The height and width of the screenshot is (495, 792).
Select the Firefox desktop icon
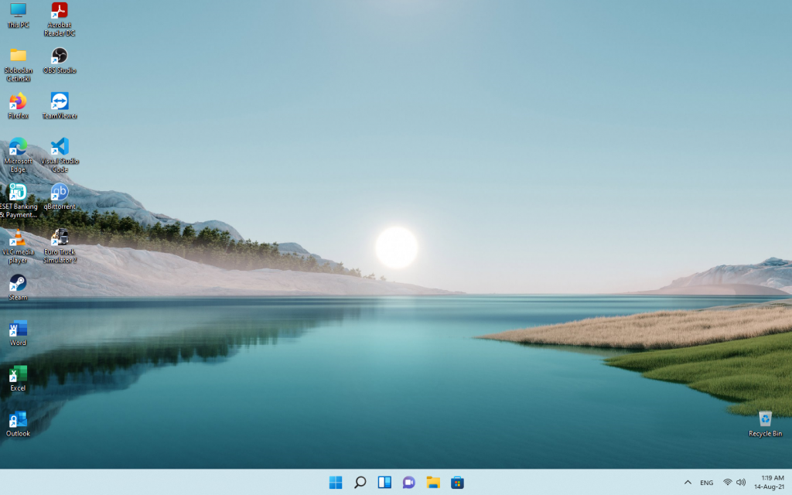pos(18,101)
